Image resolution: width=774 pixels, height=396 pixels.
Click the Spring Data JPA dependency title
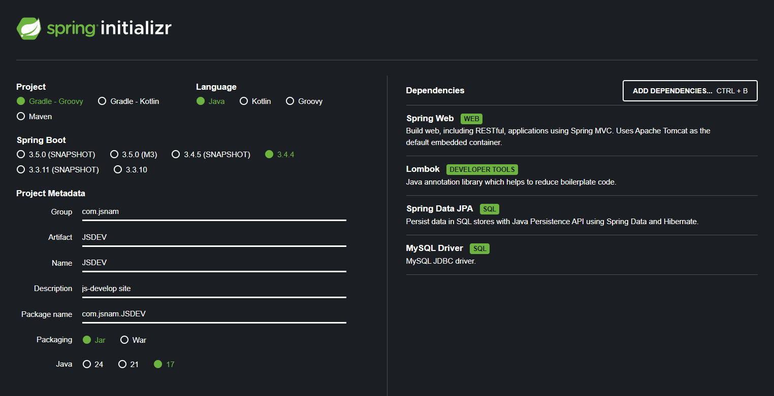coord(440,209)
